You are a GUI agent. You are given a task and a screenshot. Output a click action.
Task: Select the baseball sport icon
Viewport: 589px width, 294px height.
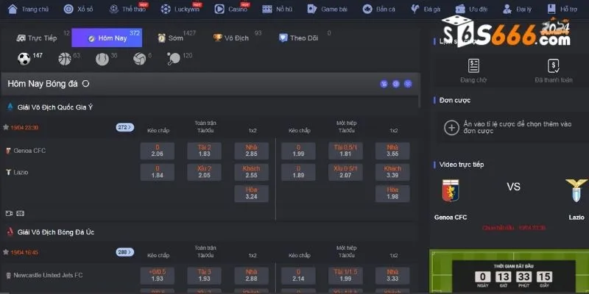(102, 57)
